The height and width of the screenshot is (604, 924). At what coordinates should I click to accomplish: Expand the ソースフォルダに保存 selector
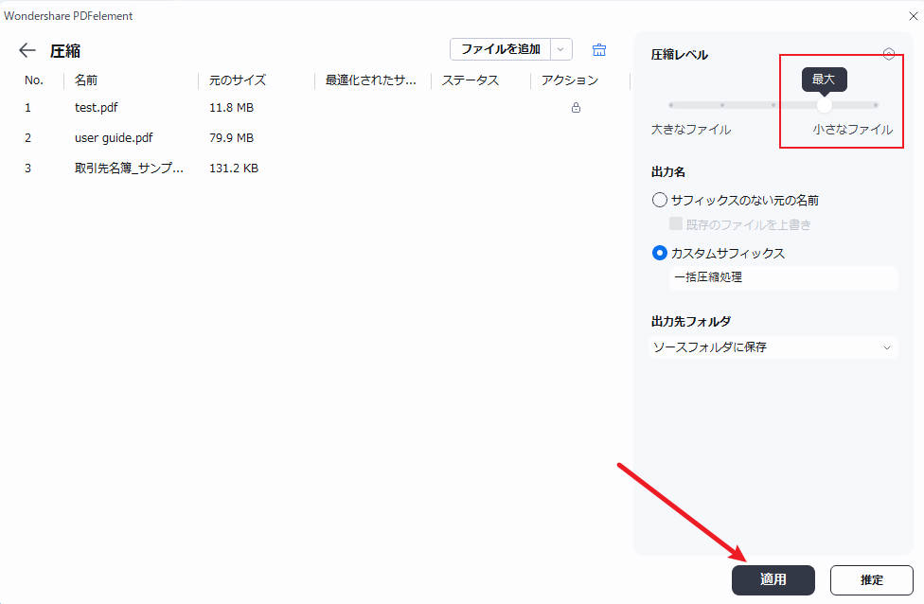[x=773, y=347]
